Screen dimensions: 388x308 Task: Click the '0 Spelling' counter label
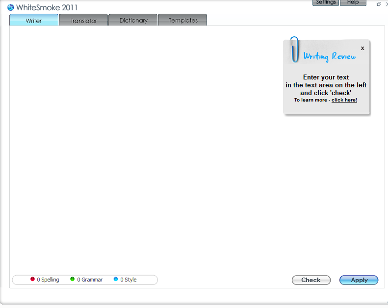click(x=48, y=280)
